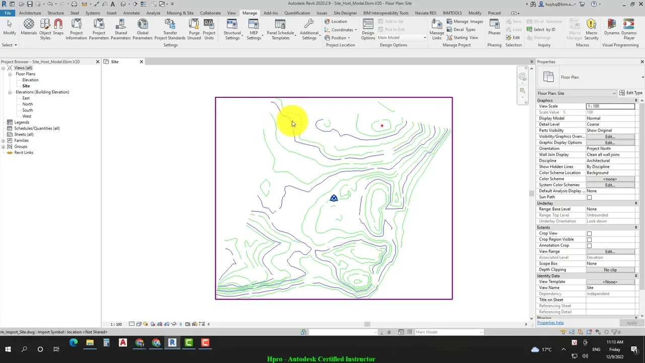
Task: Click Edit Type button
Action: (631, 93)
